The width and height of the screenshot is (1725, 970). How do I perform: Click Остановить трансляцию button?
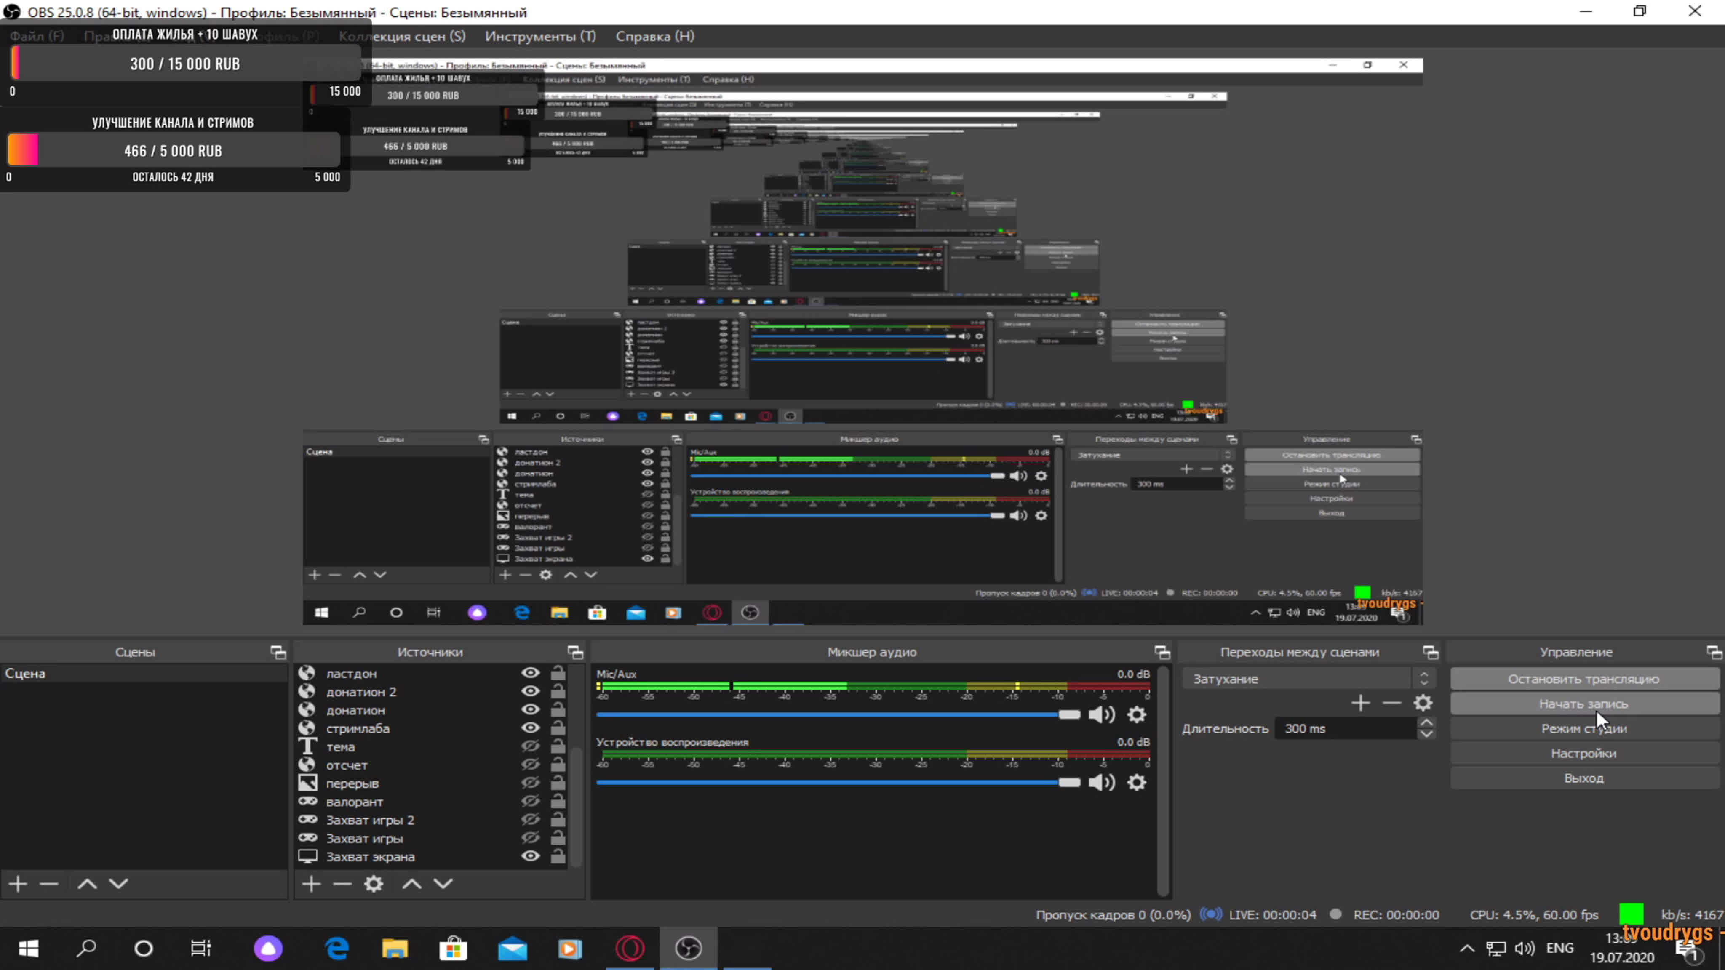click(1583, 679)
